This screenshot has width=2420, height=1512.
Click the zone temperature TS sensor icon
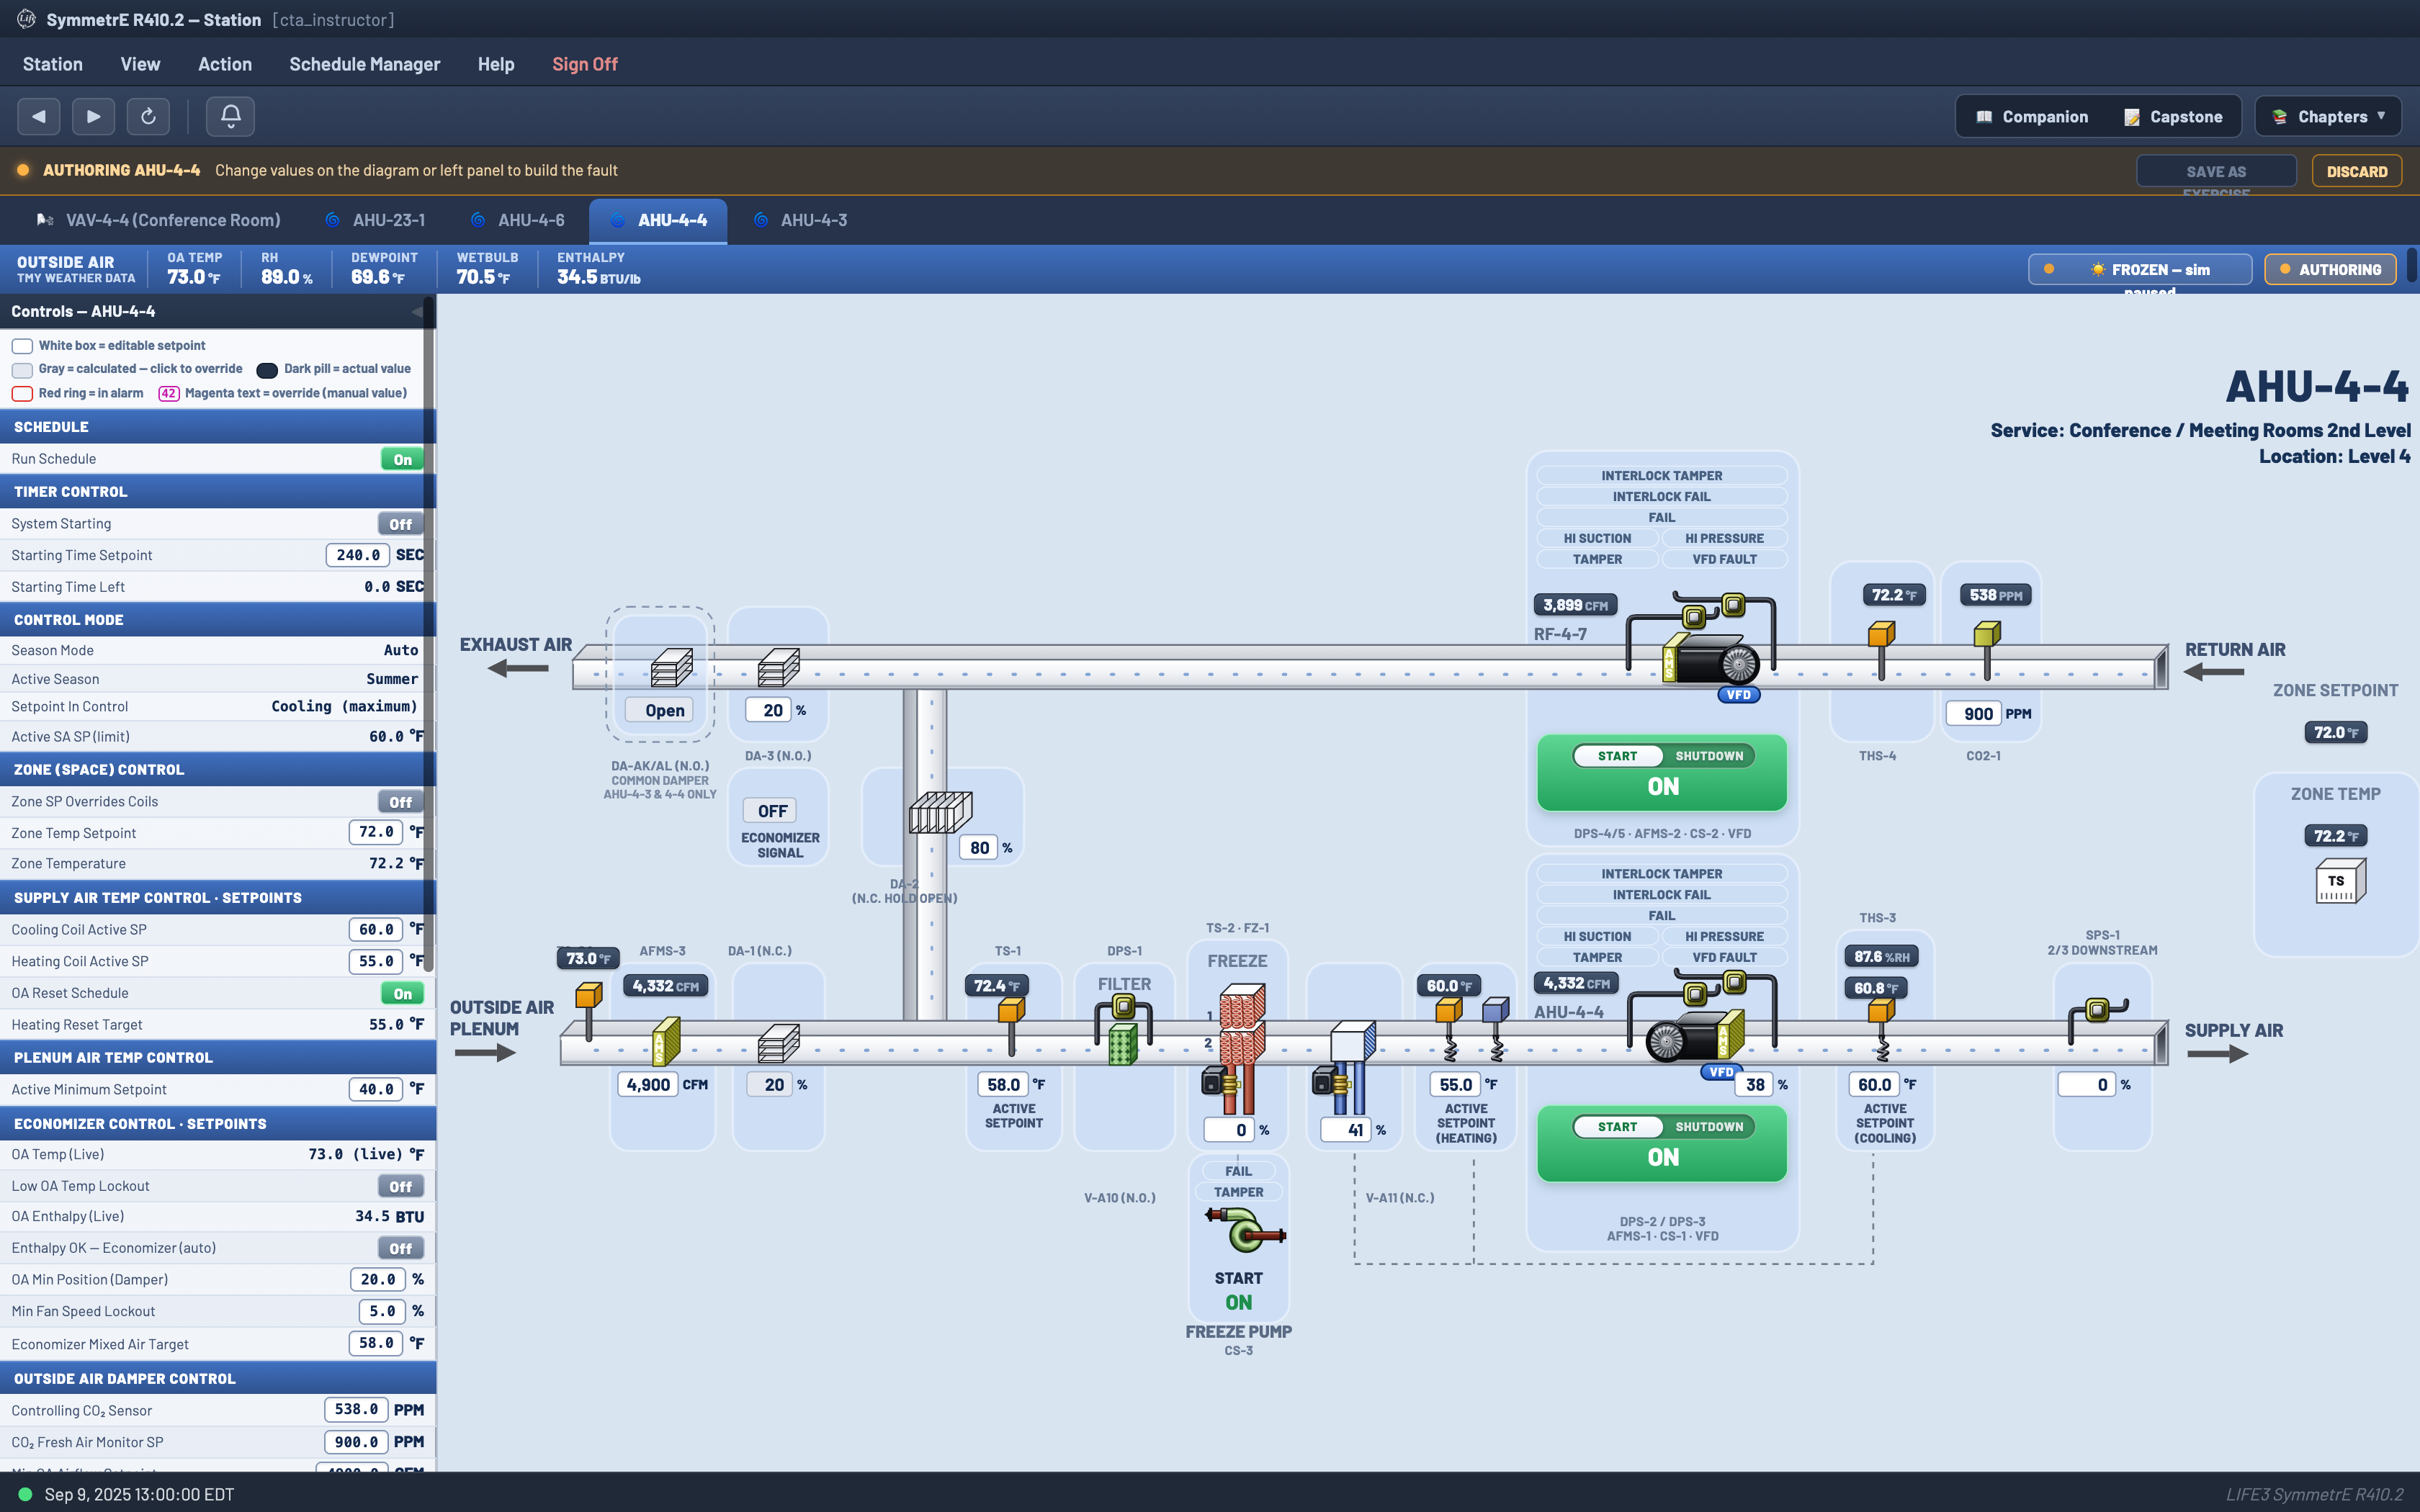pos(2340,882)
